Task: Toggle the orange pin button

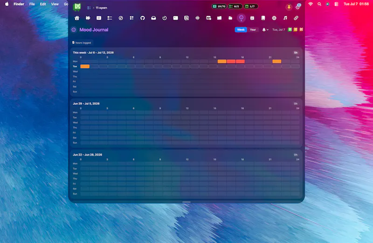Action: tap(289, 7)
